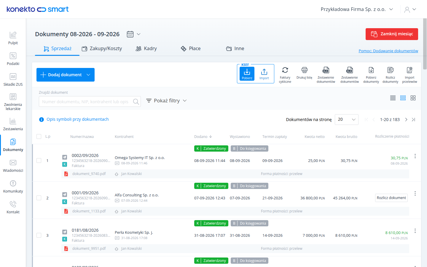Expand Dodaj dokument dropdown arrow
This screenshot has width=427, height=267.
pyautogui.click(x=88, y=75)
